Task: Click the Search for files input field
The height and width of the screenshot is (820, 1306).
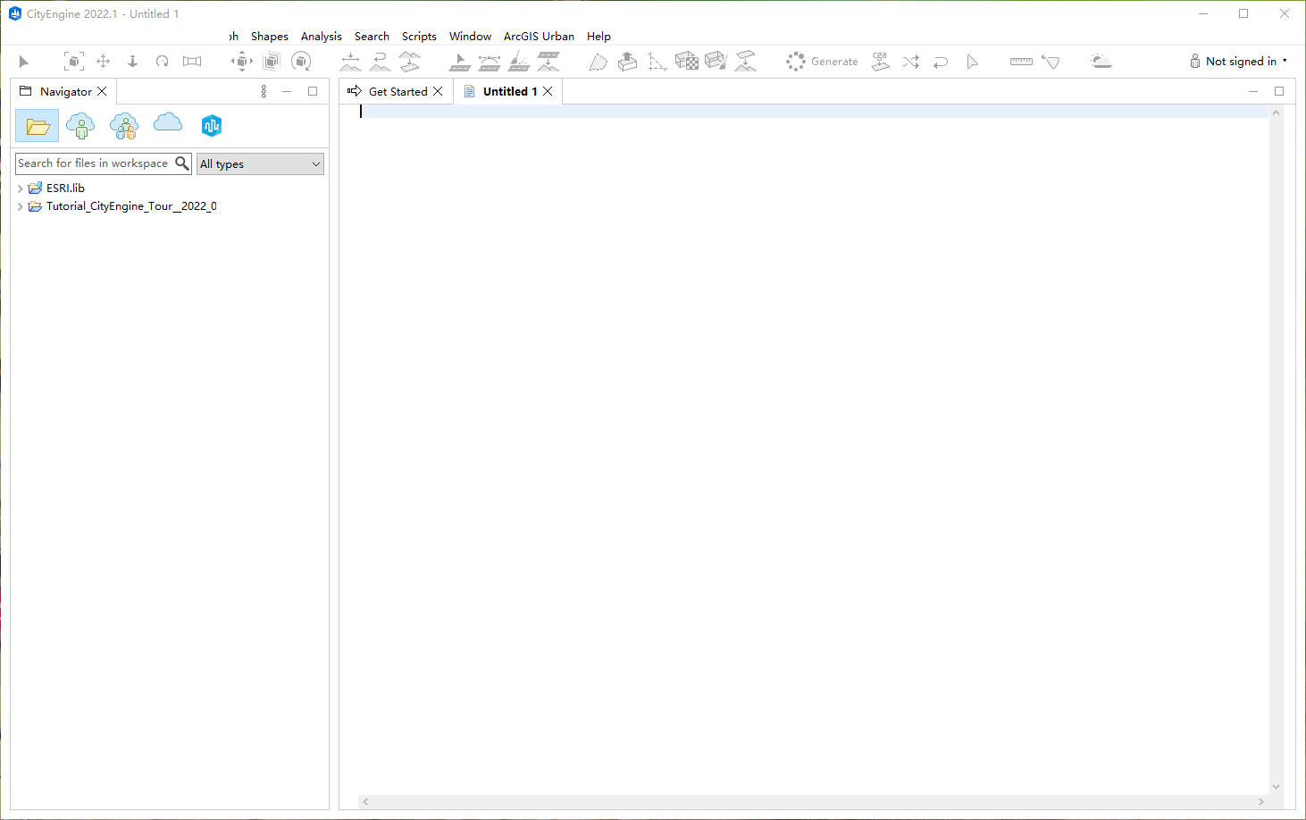Action: pyautogui.click(x=93, y=163)
